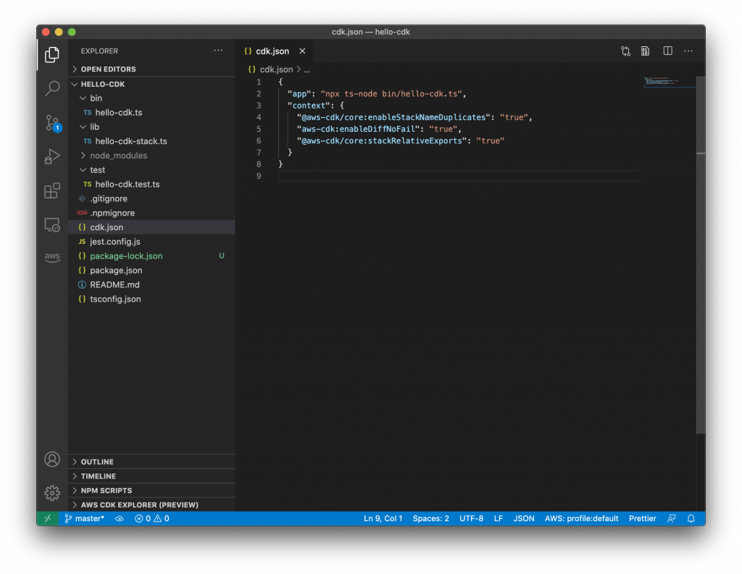Click the remote window indicator in status bar

click(x=47, y=519)
